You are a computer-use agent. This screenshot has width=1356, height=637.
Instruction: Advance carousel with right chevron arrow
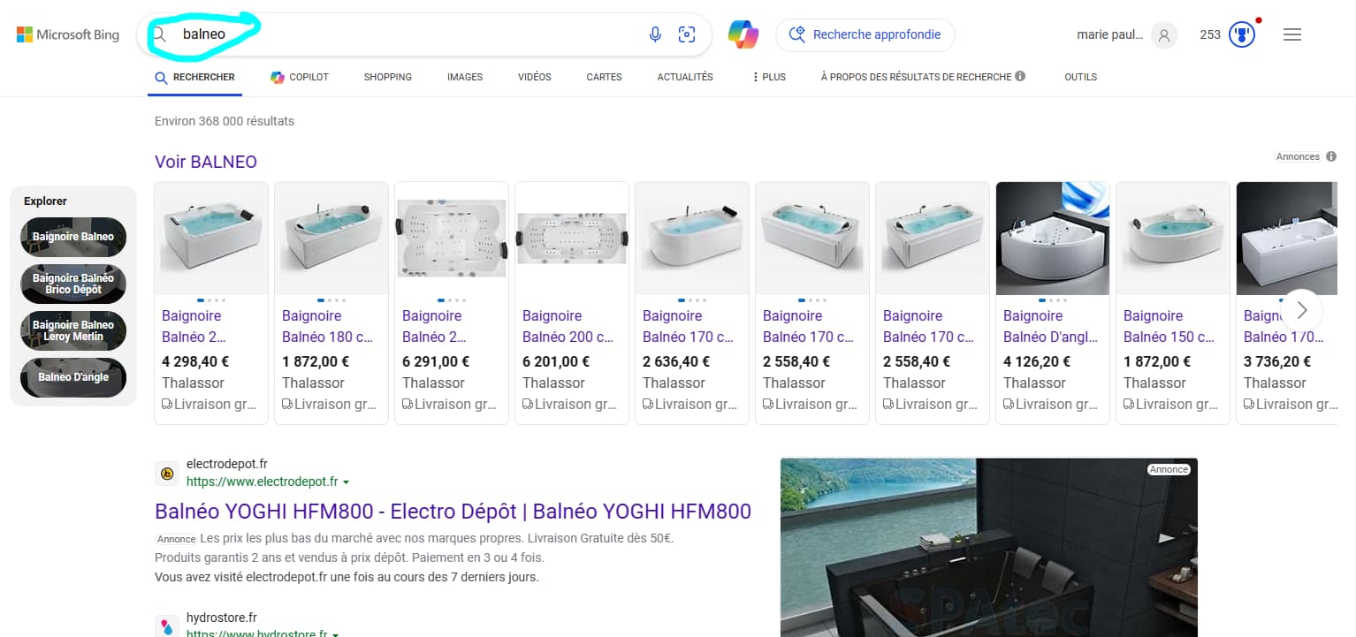(x=1301, y=310)
